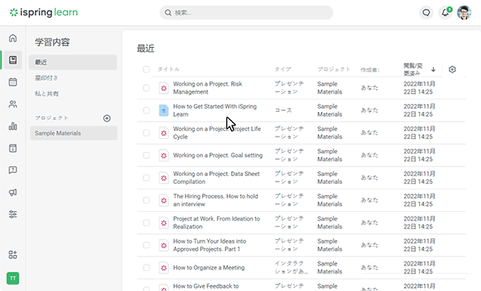Check How to hold an interview checkbox
The height and width of the screenshot is (291, 481).
(x=147, y=200)
